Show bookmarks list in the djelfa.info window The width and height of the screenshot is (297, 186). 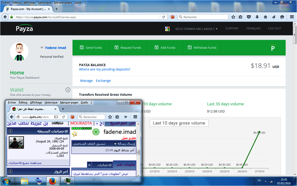[x=117, y=117]
